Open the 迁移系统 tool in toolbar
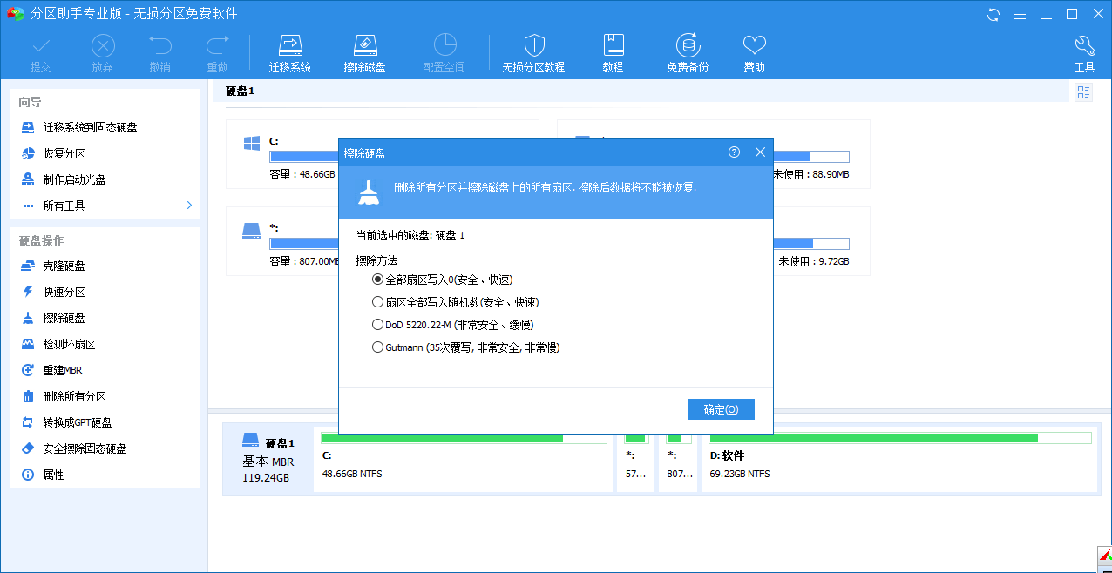1112x573 pixels. 290,52
